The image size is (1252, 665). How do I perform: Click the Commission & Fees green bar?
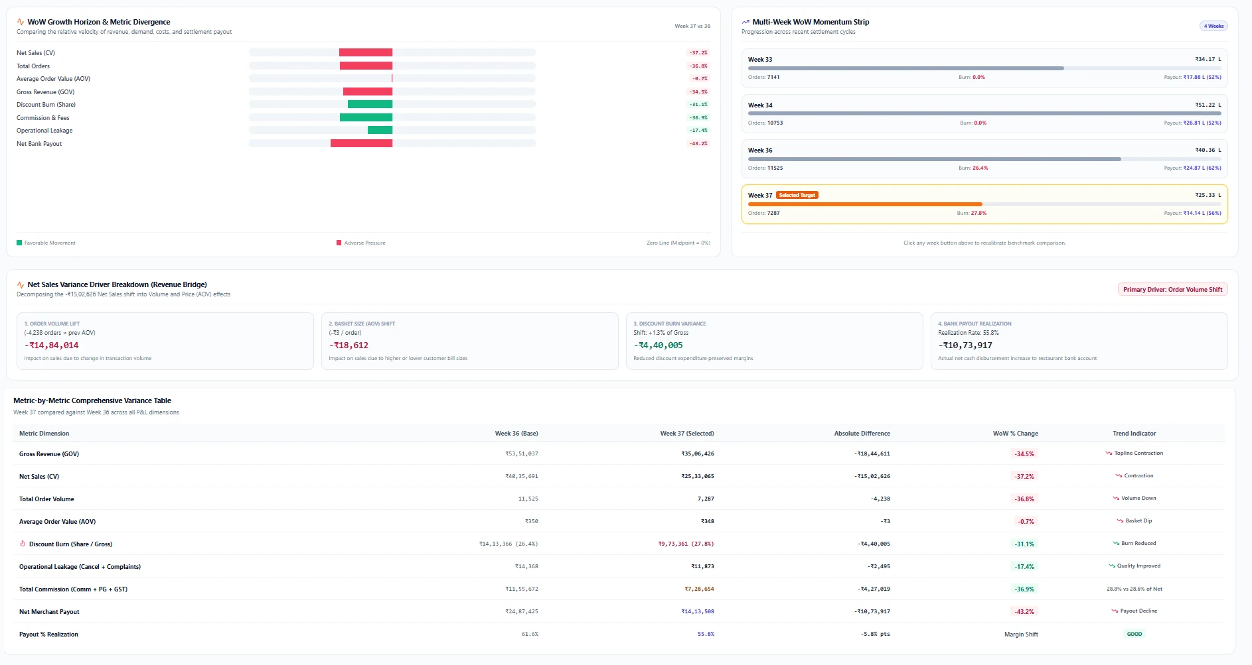tap(366, 117)
